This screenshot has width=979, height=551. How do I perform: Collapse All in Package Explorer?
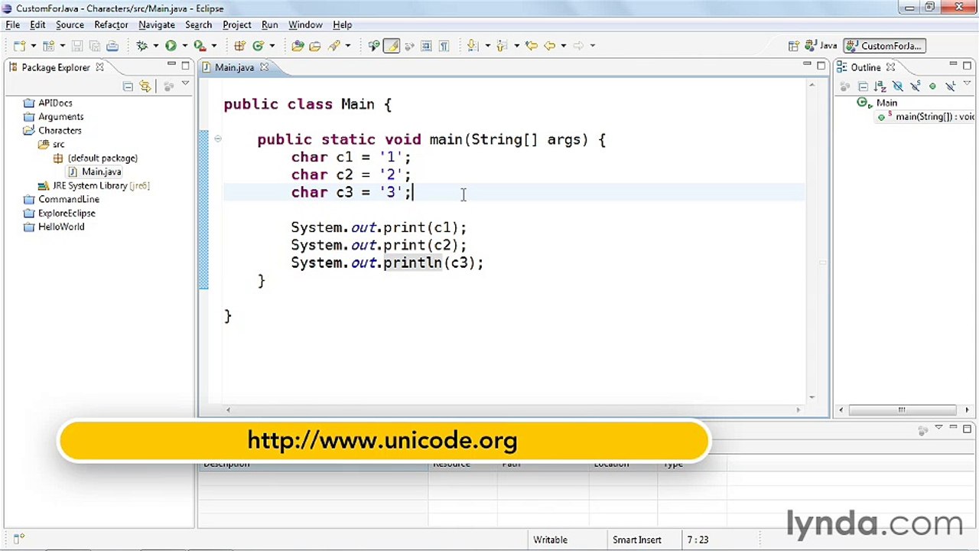pos(128,86)
